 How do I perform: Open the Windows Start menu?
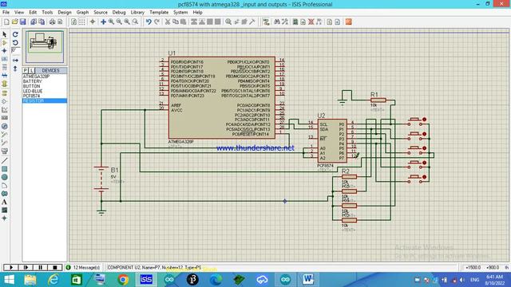tap(9, 280)
